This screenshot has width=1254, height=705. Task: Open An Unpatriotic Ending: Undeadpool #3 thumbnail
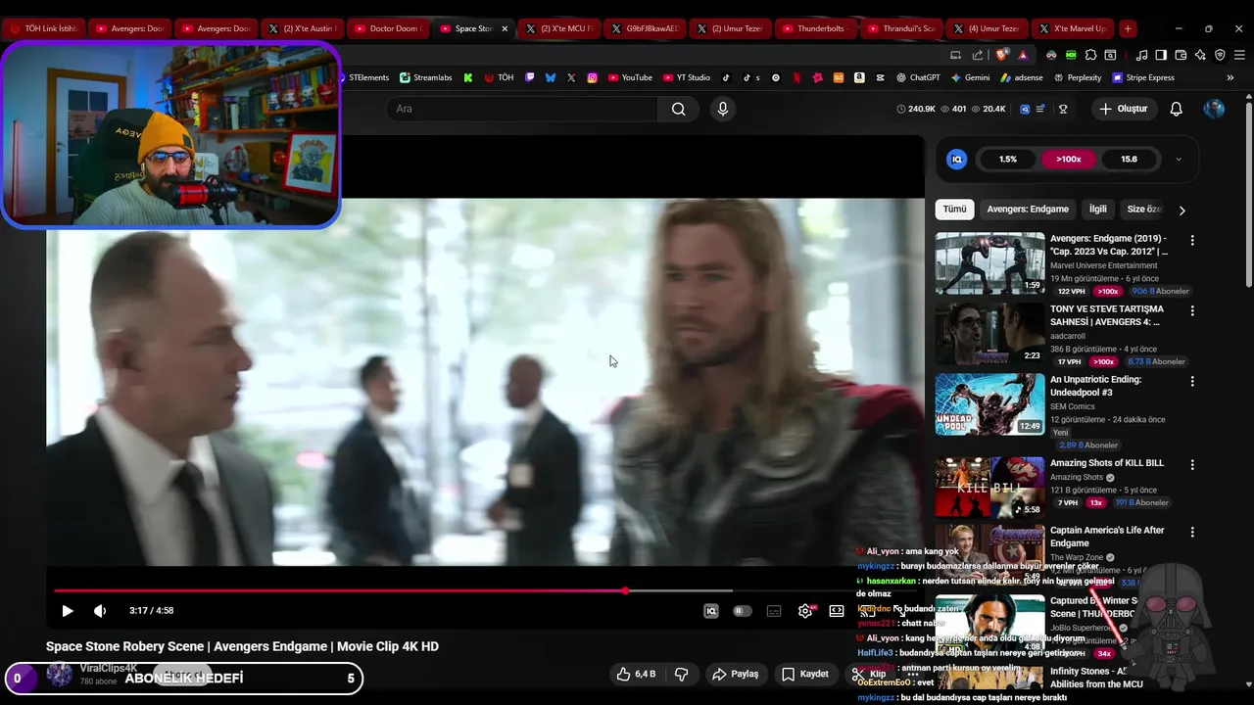coord(989,403)
